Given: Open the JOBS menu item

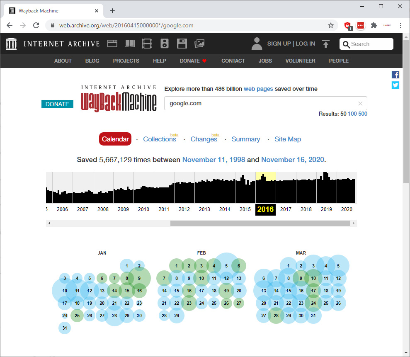Looking at the screenshot, I should pos(265,61).
